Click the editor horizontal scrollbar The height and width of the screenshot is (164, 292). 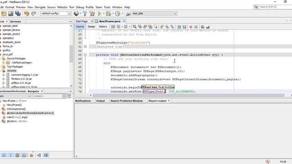(188, 95)
